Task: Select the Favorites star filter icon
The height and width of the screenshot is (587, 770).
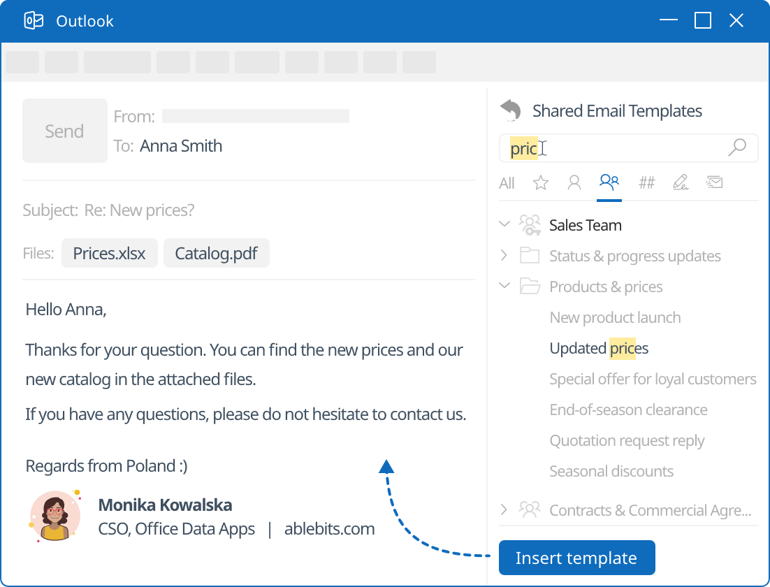Action: pos(539,182)
